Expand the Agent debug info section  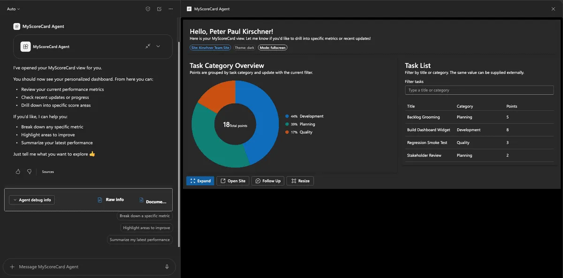32,200
